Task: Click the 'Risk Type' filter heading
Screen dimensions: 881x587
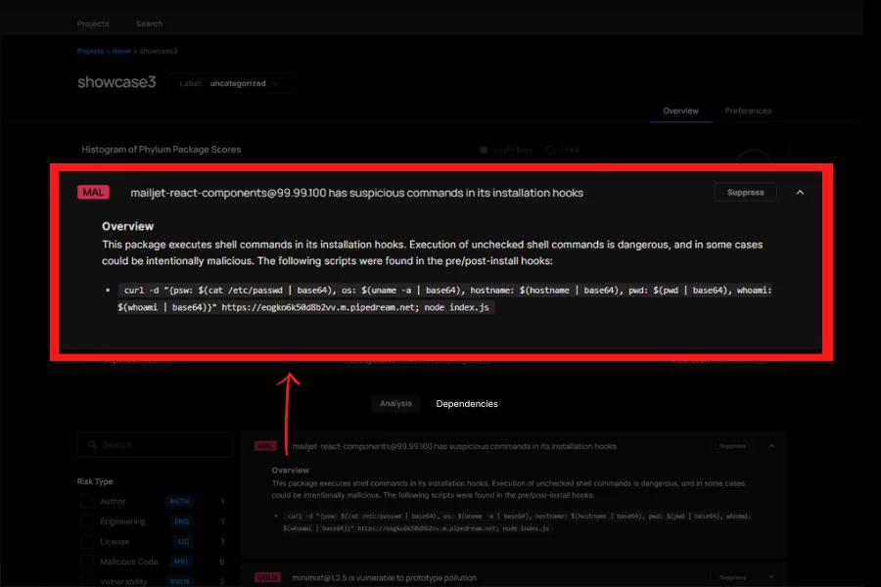Action: [95, 481]
